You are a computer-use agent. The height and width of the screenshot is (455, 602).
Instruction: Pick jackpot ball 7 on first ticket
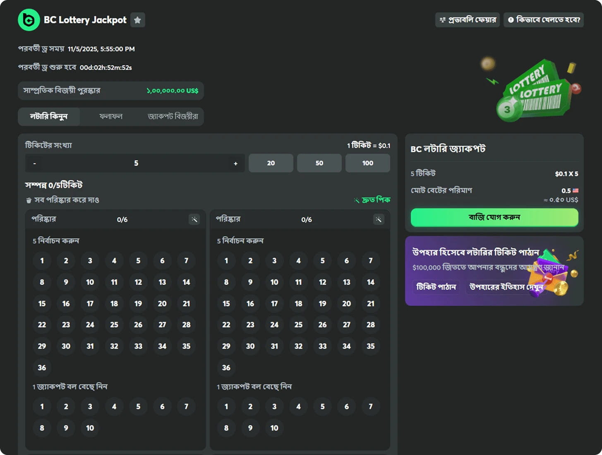[x=186, y=407]
